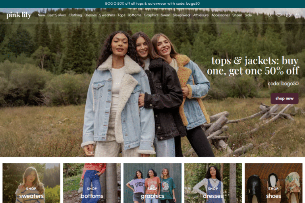Click the BOGO 50% off promo banner
The image size is (305, 203).
pyautogui.click(x=152, y=4)
